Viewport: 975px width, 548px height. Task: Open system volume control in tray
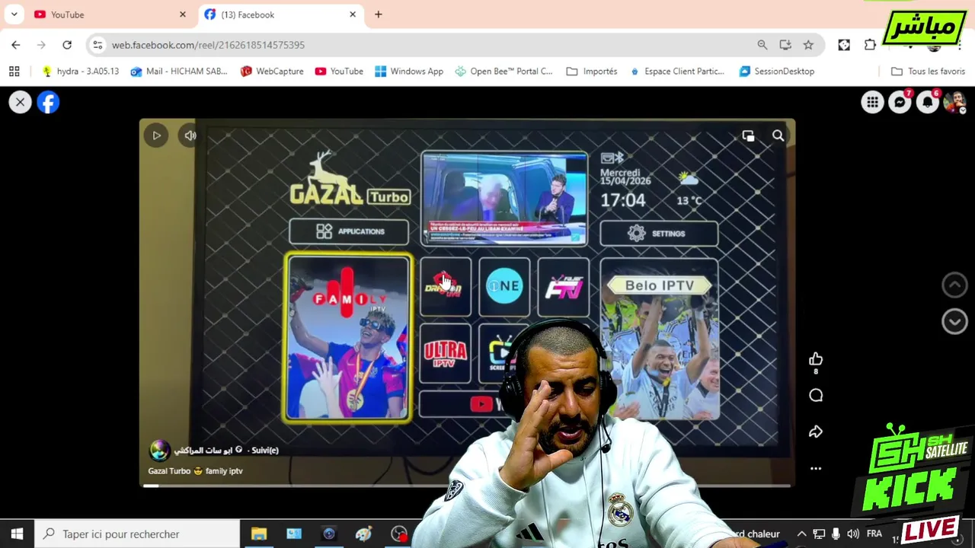tap(852, 534)
